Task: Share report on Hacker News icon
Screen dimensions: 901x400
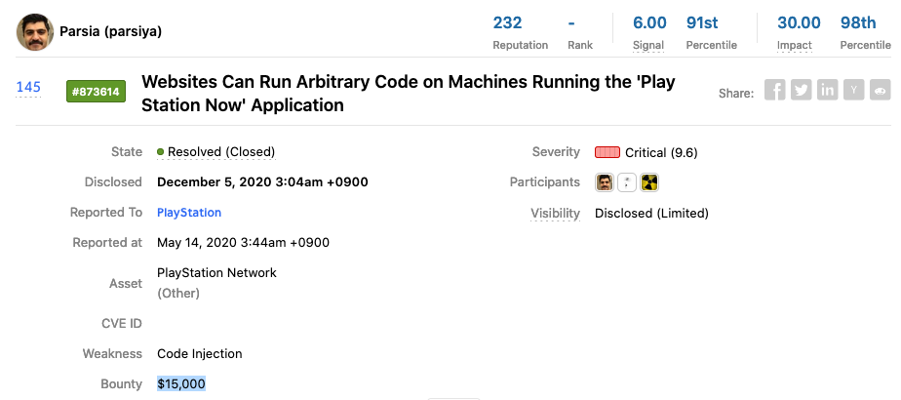Action: (x=854, y=90)
